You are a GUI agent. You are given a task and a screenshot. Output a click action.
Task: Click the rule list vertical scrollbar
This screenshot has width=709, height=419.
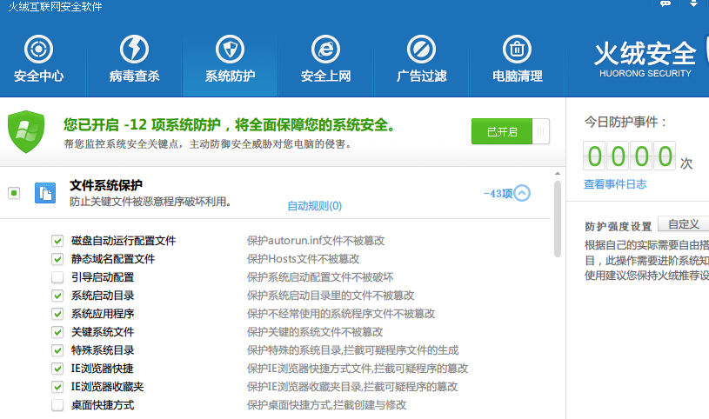coord(558,217)
